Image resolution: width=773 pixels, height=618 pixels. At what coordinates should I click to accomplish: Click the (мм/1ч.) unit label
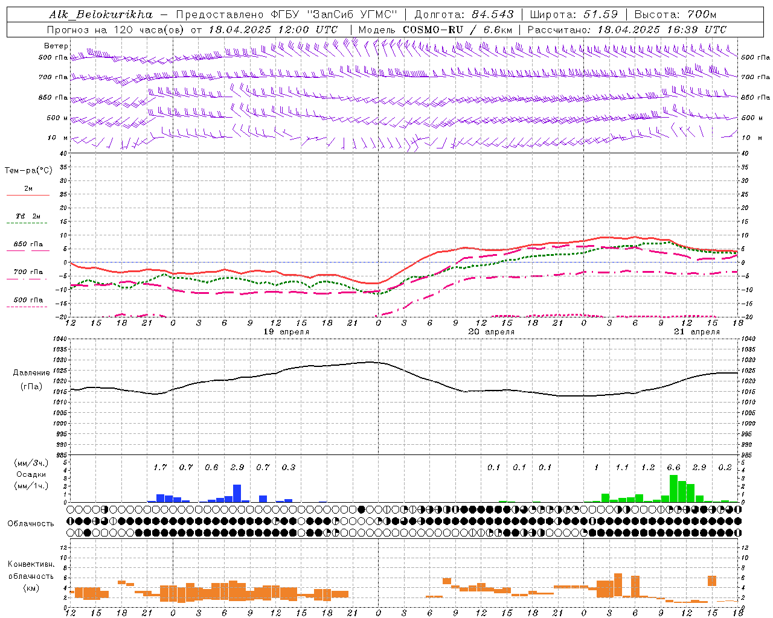(x=31, y=486)
